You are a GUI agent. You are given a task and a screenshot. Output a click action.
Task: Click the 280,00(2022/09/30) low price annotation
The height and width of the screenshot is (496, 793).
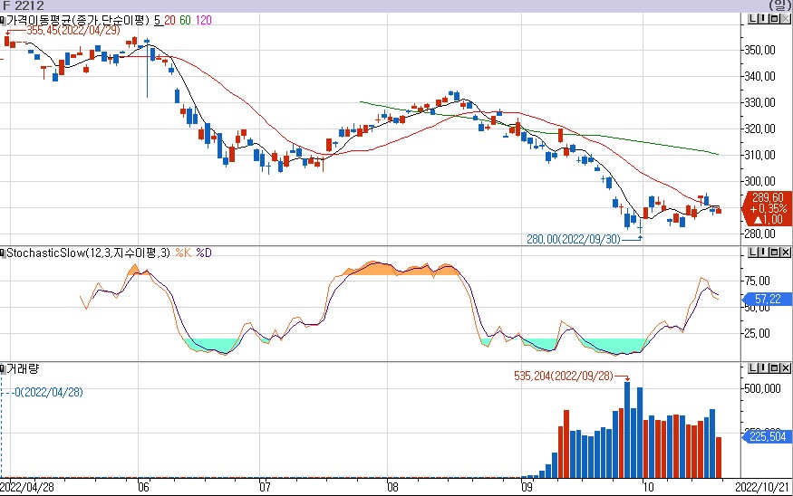click(x=574, y=239)
